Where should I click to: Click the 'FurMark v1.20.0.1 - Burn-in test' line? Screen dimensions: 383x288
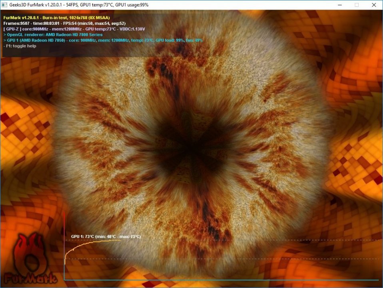(57, 18)
